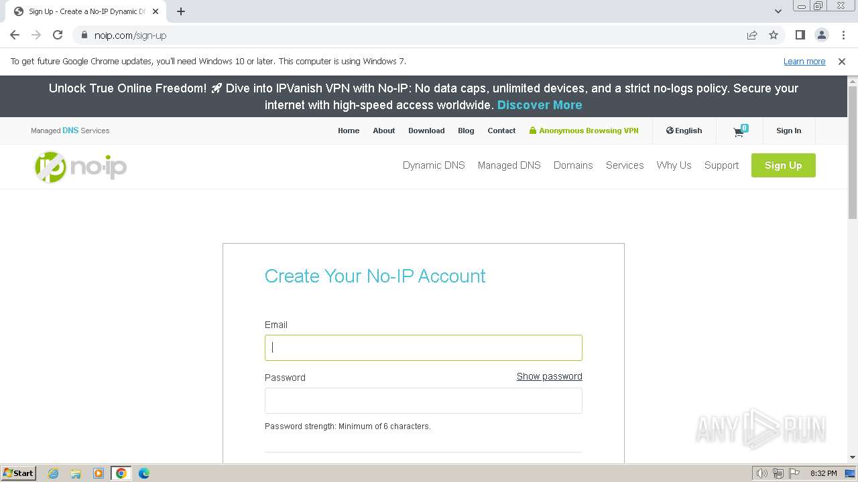Screen dimensions: 858x482
Task: Click the scrollbar down arrow
Action: pyautogui.click(x=853, y=457)
